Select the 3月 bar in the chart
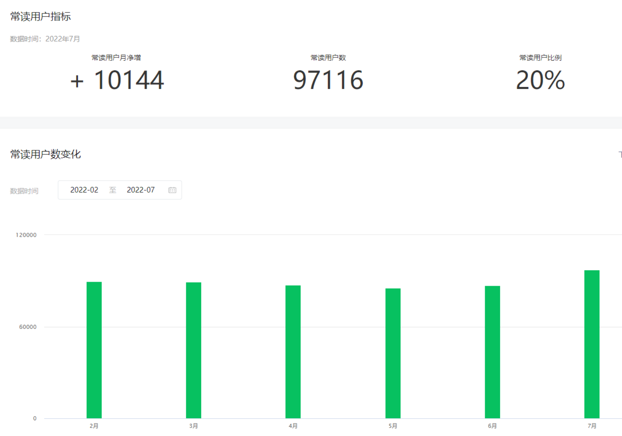622x436 pixels. 193,350
